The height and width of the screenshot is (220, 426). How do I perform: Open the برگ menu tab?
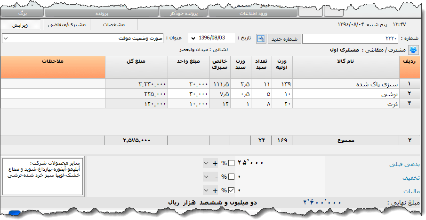click(x=22, y=13)
